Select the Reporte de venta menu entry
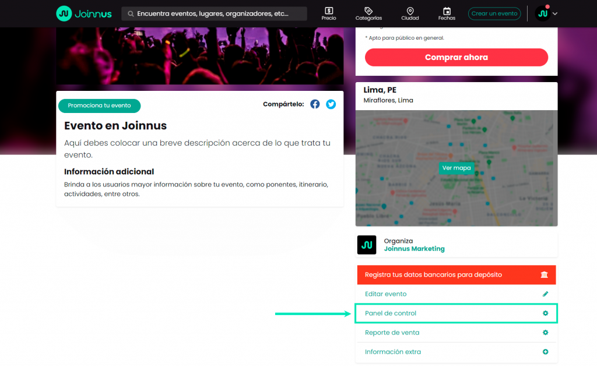The image size is (597, 367). (392, 332)
